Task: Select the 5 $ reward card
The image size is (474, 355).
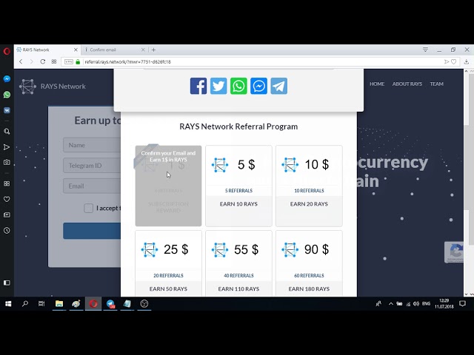Action: point(238,186)
